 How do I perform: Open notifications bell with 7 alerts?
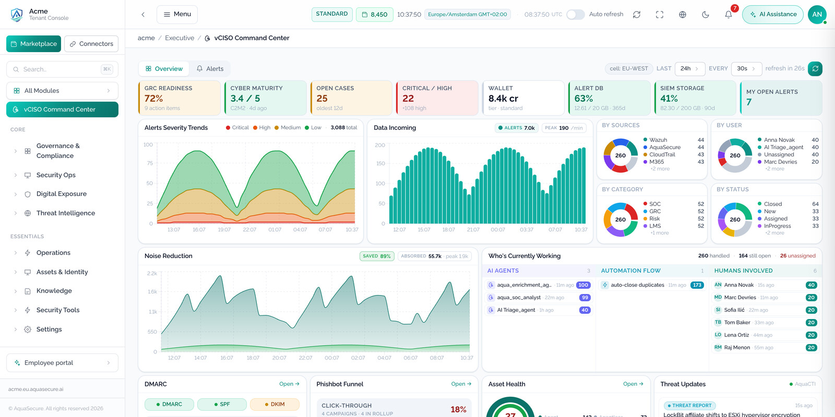click(729, 15)
